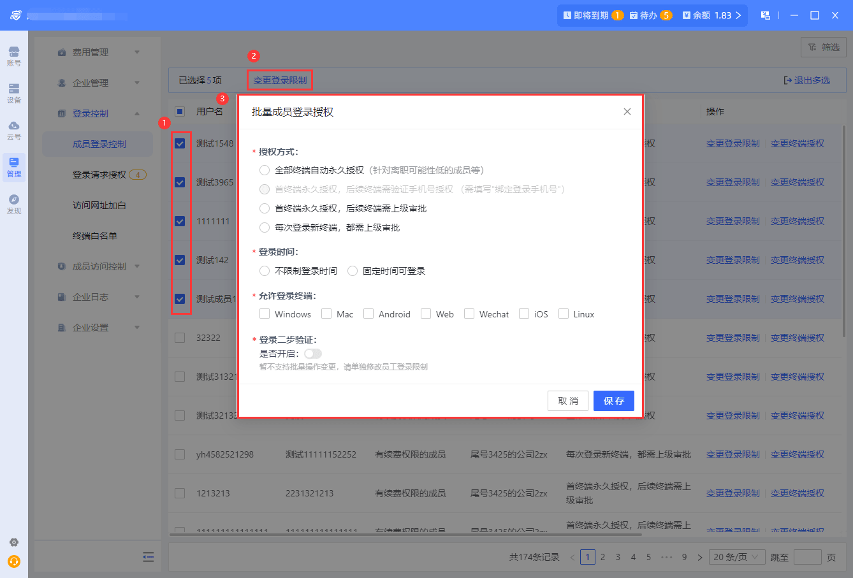Check the 32322 row checkbox

click(x=180, y=338)
